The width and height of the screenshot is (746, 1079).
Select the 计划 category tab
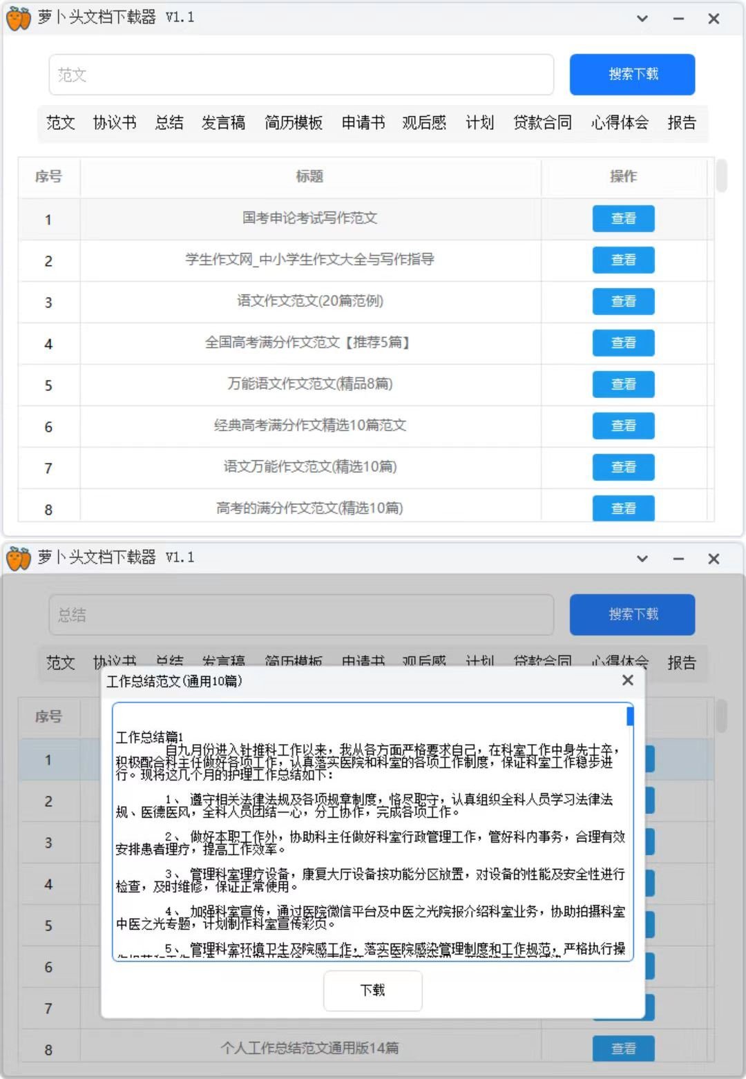tap(479, 122)
